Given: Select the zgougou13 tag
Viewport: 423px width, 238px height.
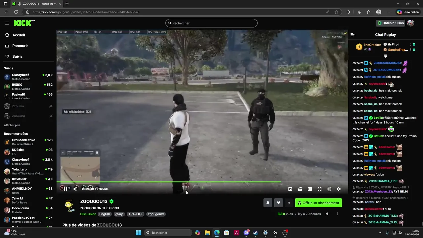Looking at the screenshot, I should (156, 214).
